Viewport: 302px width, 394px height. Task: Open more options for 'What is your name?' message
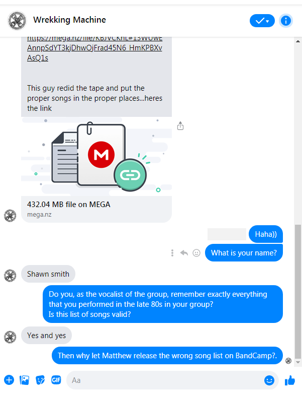[x=172, y=253]
